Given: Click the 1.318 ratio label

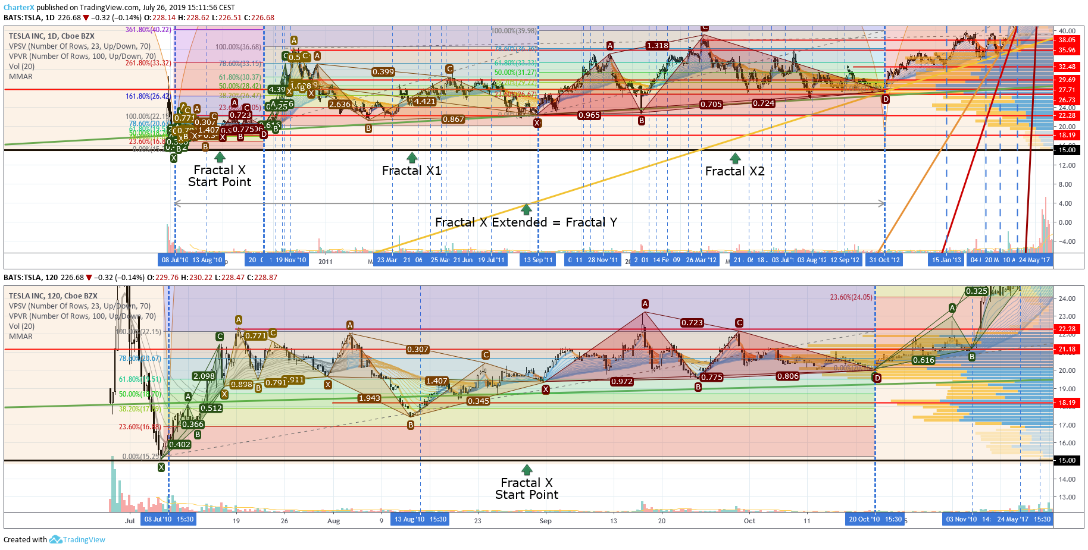Looking at the screenshot, I should tap(658, 46).
